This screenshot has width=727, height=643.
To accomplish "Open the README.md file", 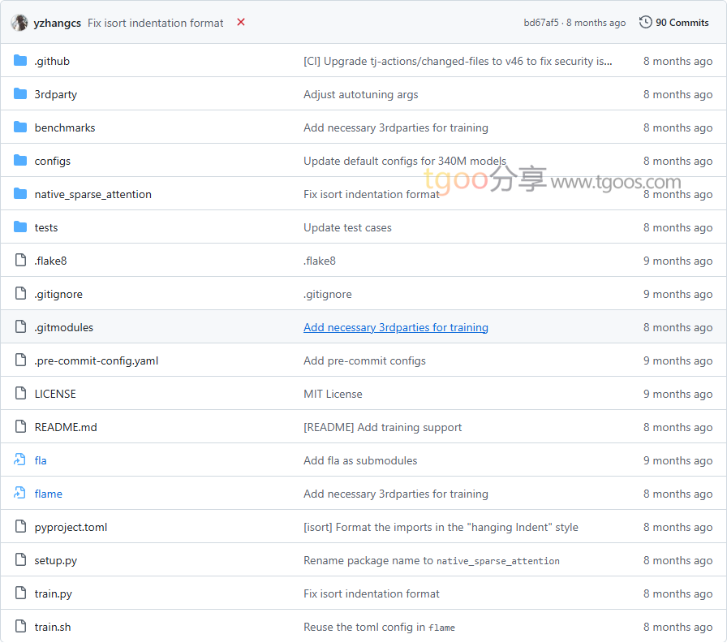I will (x=66, y=427).
